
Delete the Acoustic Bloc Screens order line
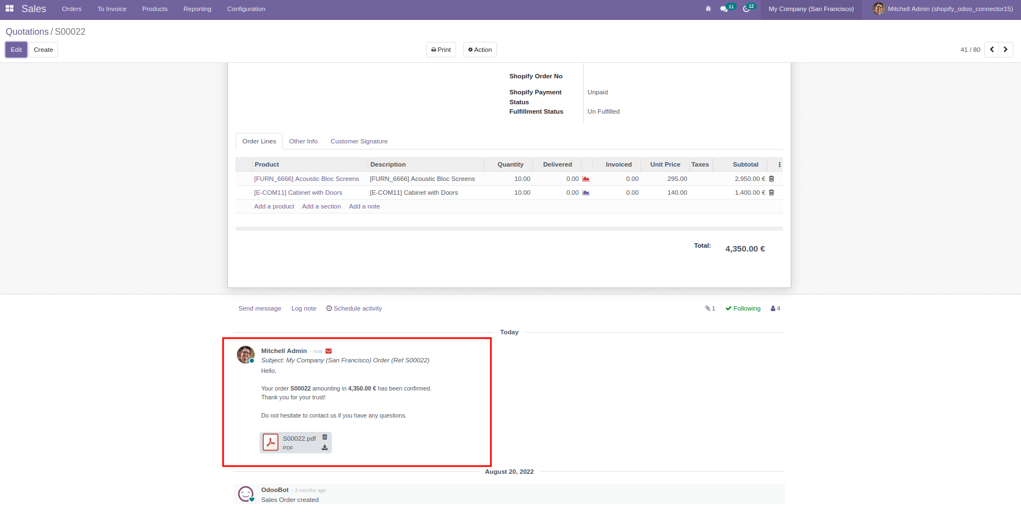[x=771, y=179]
